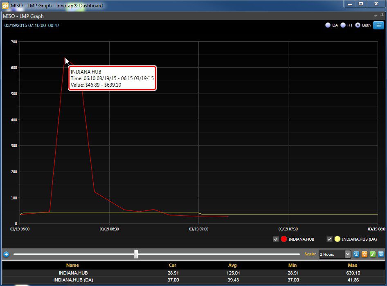Close the Innotap Dashboard window
The width and height of the screenshot is (387, 286).
(376, 4)
